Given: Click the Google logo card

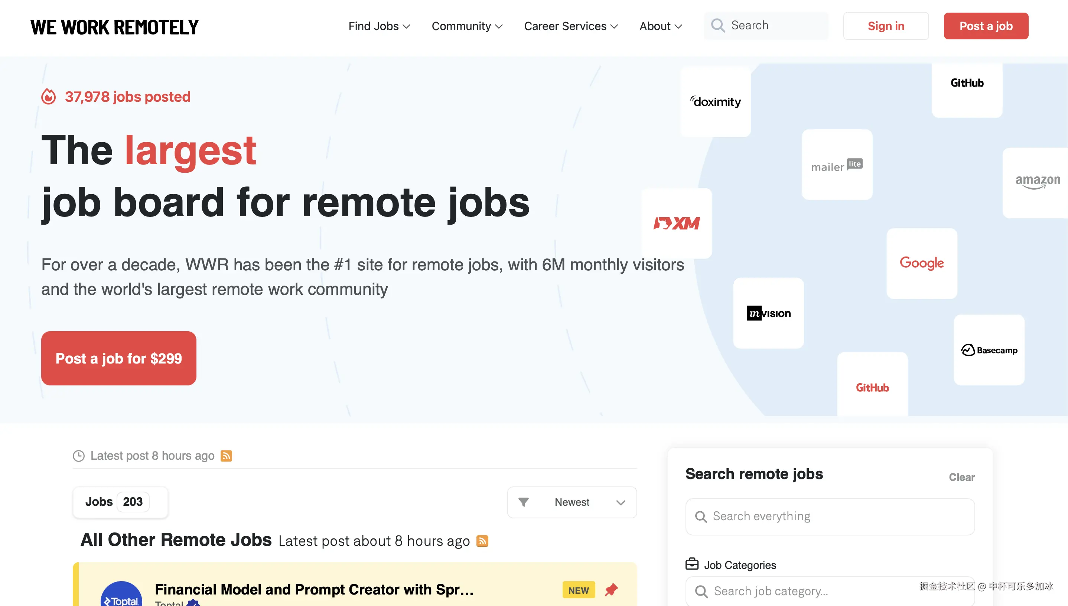Looking at the screenshot, I should point(921,263).
